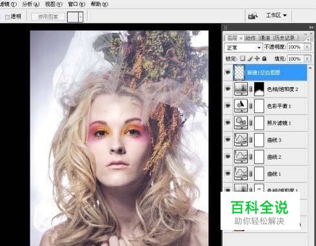Minimize the layers panel group

tap(306, 34)
